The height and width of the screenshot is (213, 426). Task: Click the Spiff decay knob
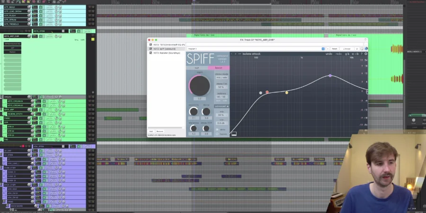click(x=206, y=111)
